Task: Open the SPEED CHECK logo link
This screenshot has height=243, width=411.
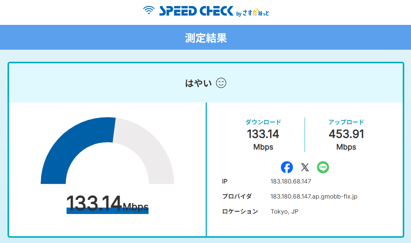Action: (x=196, y=11)
